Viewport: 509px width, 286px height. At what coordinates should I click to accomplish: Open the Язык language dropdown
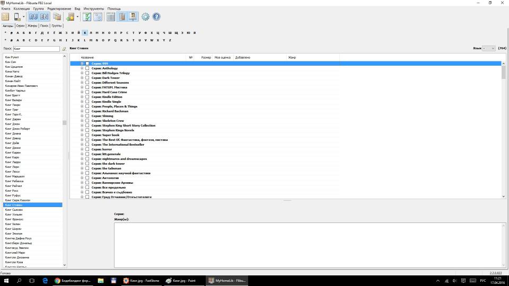(x=489, y=48)
